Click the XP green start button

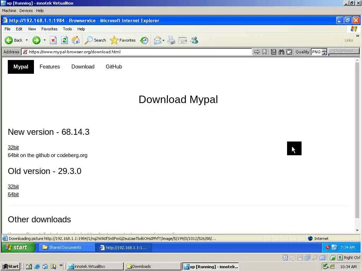tap(18, 247)
